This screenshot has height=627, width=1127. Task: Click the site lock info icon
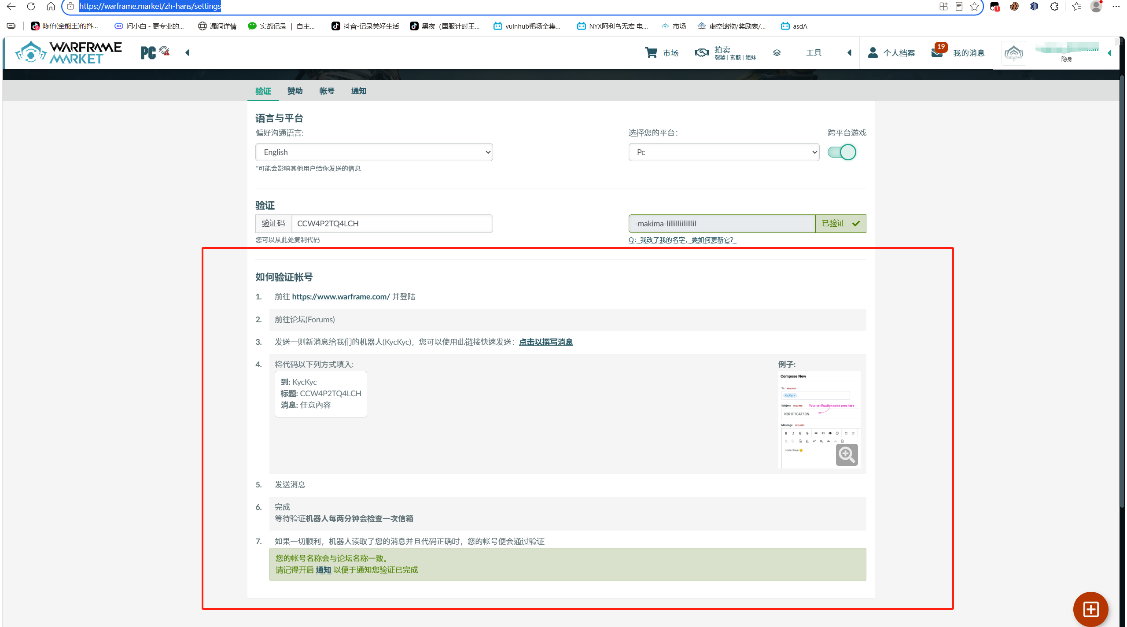pos(70,7)
